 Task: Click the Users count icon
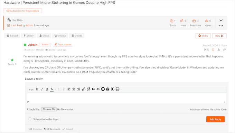[x=182, y=21]
